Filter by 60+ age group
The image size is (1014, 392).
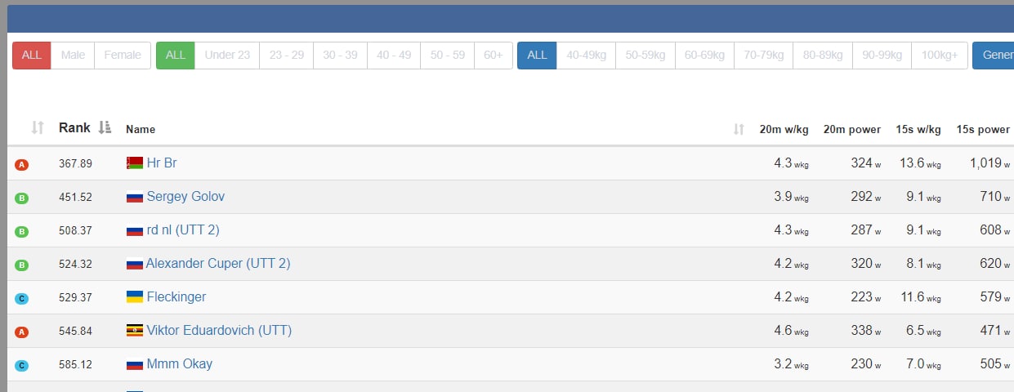pos(494,56)
